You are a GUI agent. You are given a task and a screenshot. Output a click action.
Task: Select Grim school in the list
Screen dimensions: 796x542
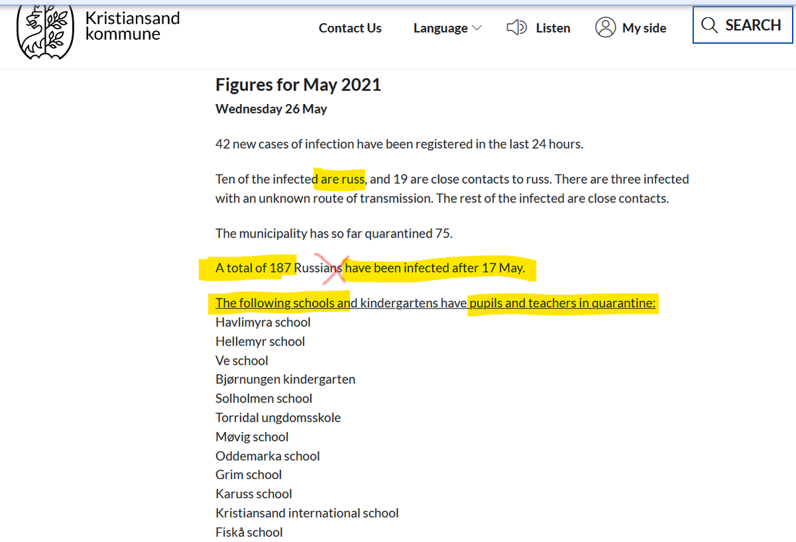point(249,475)
